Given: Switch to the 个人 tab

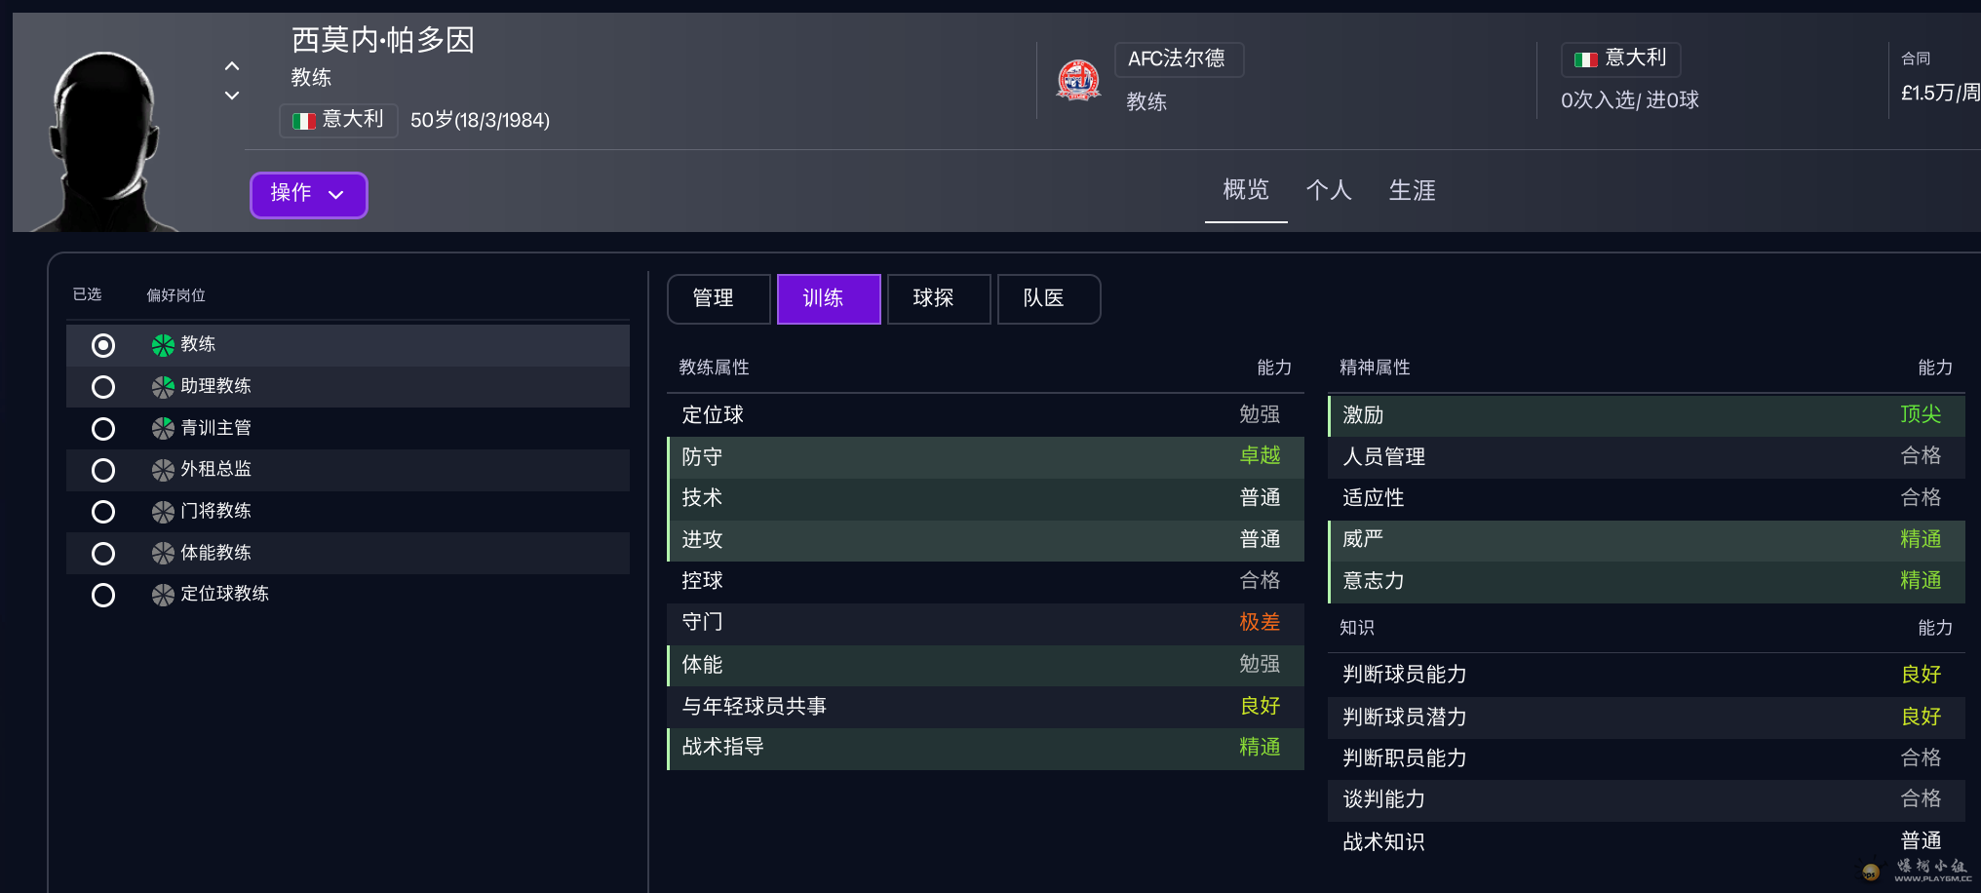Looking at the screenshot, I should [x=1329, y=190].
